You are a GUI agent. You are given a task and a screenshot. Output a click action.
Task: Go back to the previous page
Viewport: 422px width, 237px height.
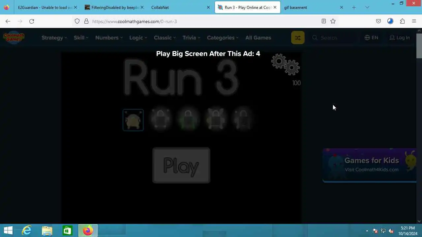click(x=8, y=21)
